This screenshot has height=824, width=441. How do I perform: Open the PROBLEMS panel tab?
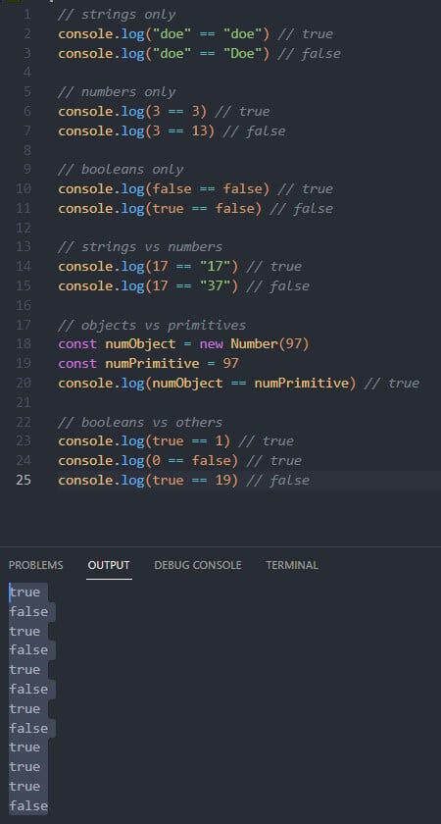35,565
